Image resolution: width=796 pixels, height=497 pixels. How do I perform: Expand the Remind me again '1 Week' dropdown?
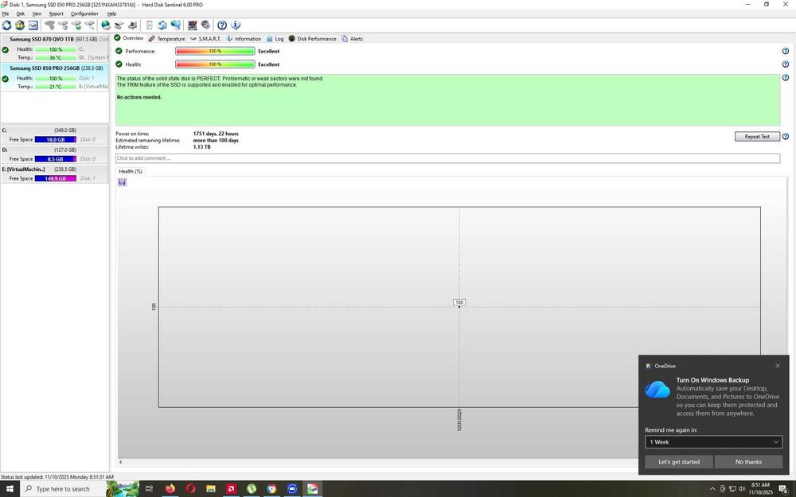[713, 441]
